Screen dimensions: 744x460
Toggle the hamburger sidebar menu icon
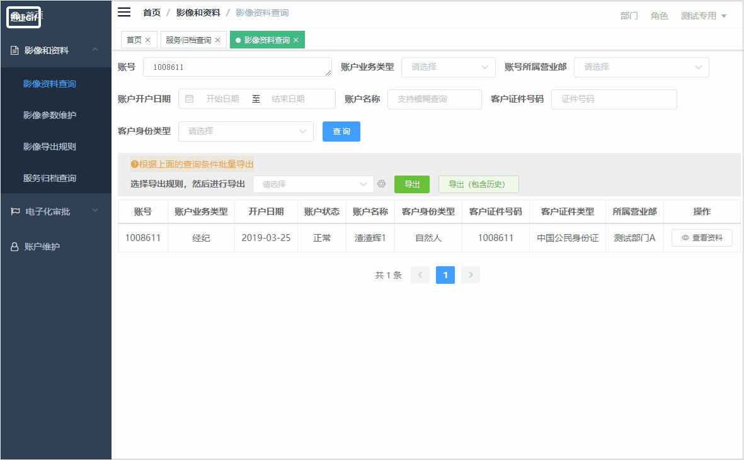(124, 13)
